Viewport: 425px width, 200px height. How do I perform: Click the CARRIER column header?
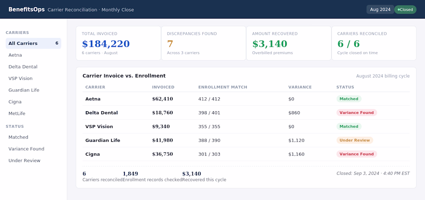pyautogui.click(x=95, y=87)
